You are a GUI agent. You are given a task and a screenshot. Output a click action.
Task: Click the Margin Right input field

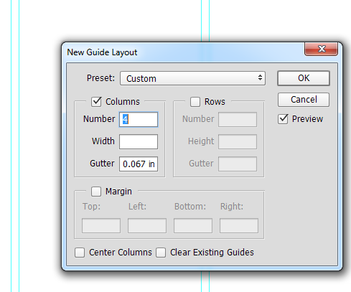239,225
